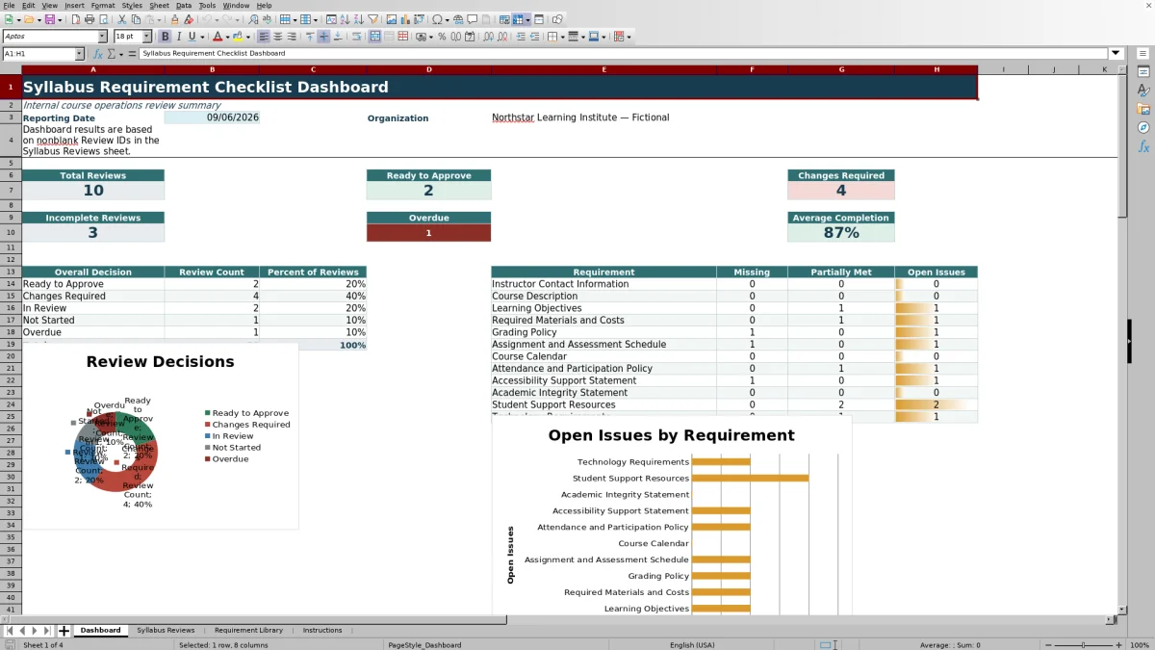
Task: Click the Align Left icon
Action: (263, 37)
